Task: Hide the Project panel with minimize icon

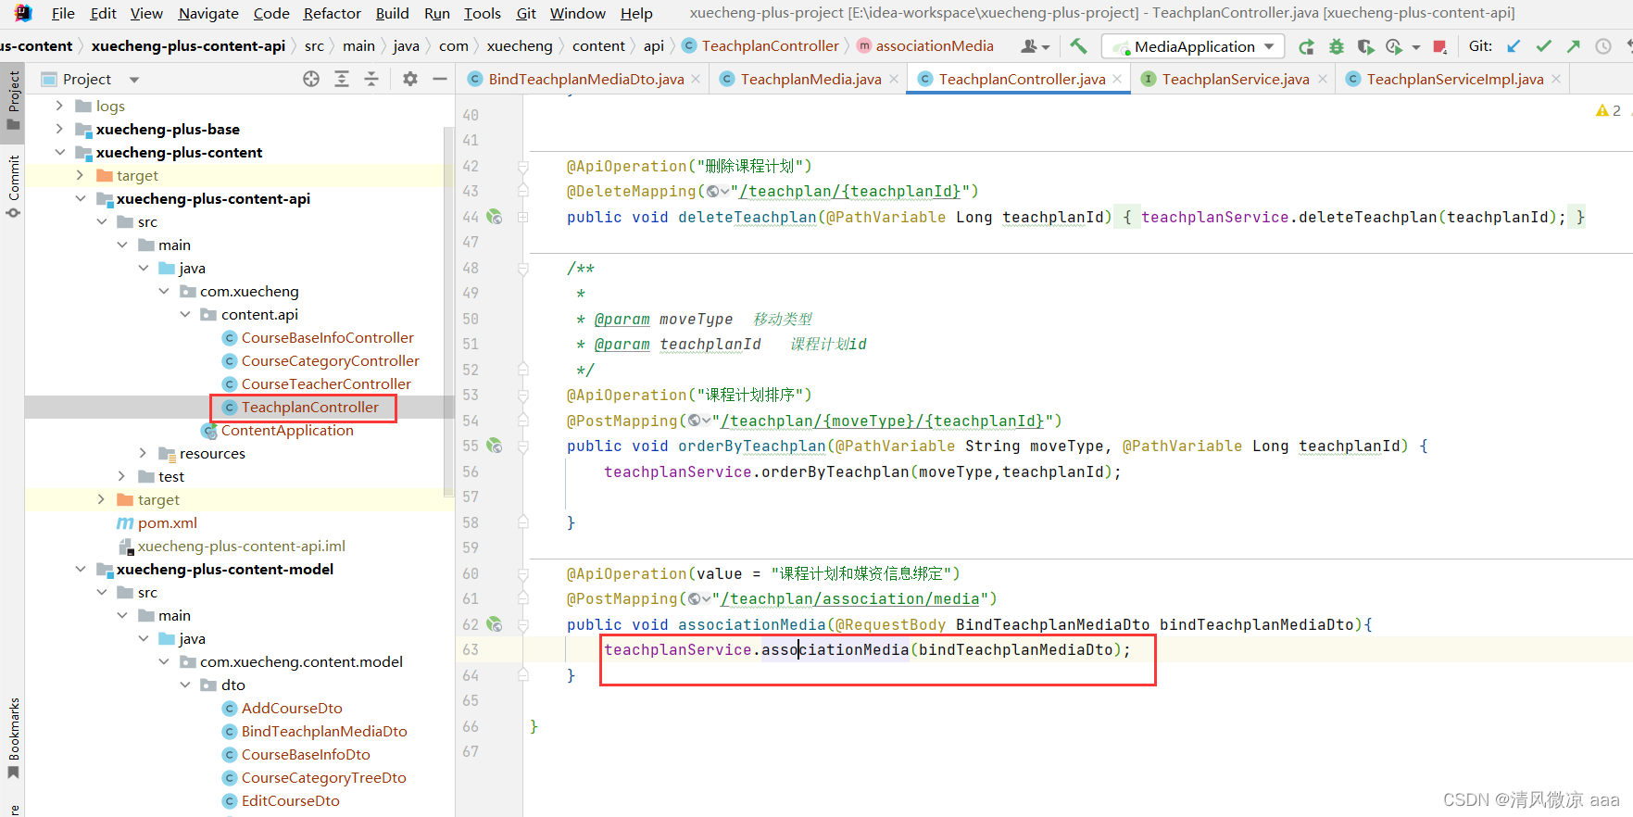Action: coord(440,80)
